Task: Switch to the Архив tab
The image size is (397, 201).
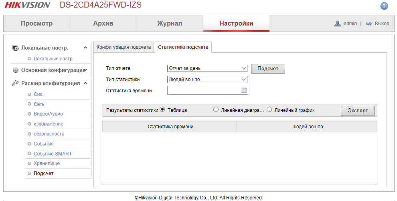Action: pyautogui.click(x=103, y=23)
